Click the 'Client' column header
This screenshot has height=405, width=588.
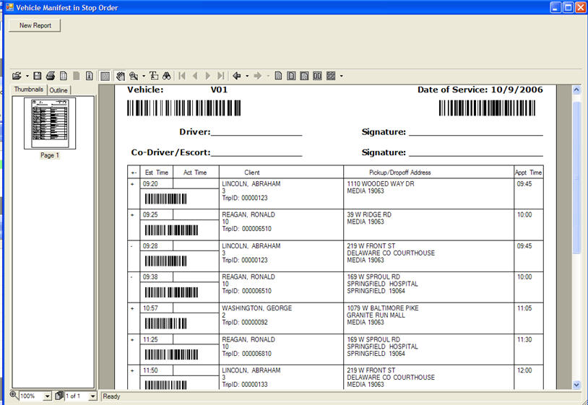[x=251, y=173]
